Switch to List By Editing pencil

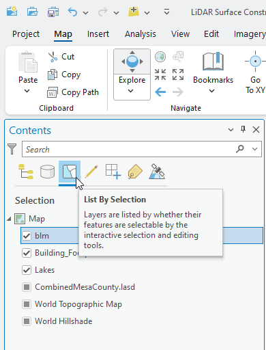(91, 172)
